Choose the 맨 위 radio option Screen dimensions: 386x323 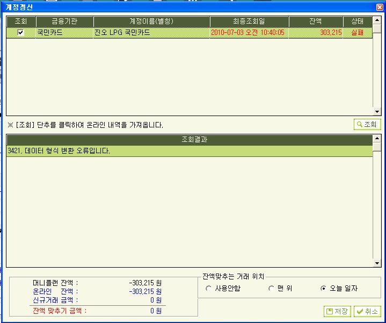click(272, 289)
